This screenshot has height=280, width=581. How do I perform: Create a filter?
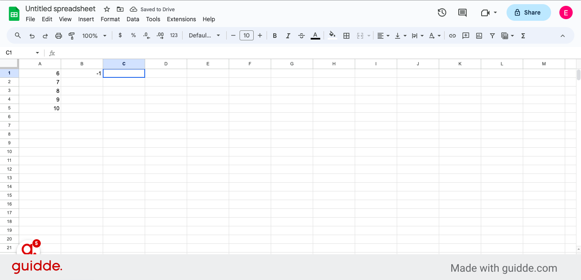[492, 35]
